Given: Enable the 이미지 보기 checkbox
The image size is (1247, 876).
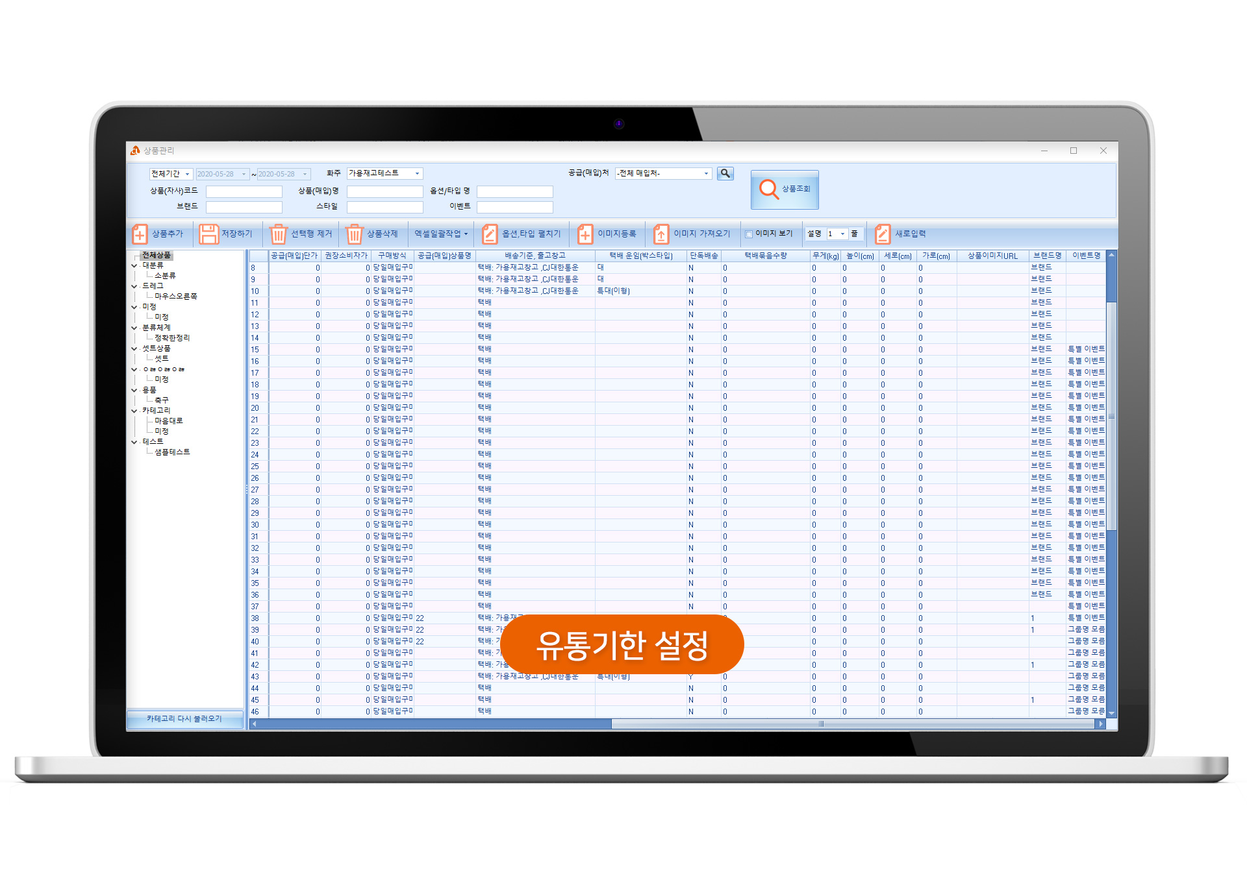Looking at the screenshot, I should click(x=749, y=234).
